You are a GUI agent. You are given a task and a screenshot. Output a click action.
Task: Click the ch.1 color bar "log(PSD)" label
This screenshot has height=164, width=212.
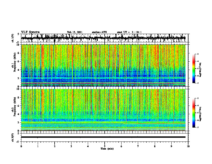coord(200,70)
